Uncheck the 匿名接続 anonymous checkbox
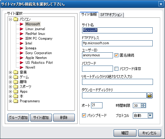 tap(116, 55)
